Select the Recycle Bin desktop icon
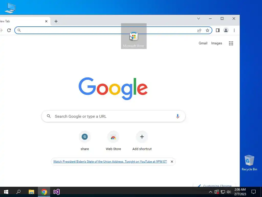 249,163
